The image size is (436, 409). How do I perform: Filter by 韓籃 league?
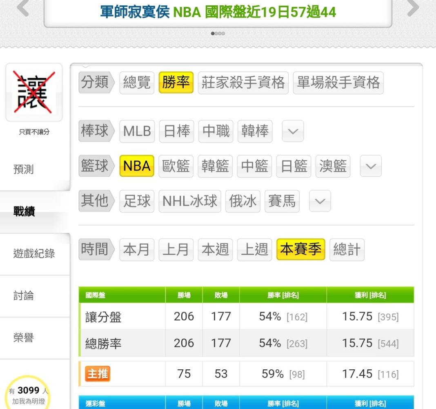[x=215, y=166]
